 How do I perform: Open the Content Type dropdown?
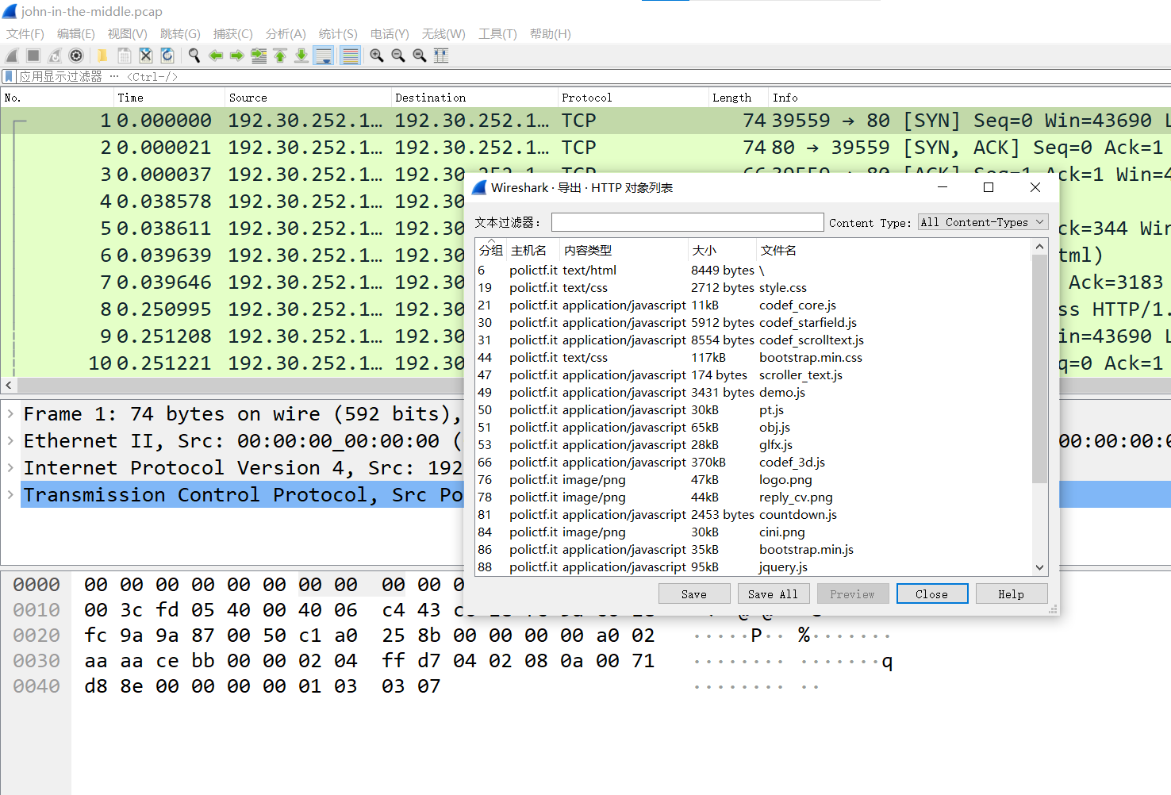(x=983, y=222)
